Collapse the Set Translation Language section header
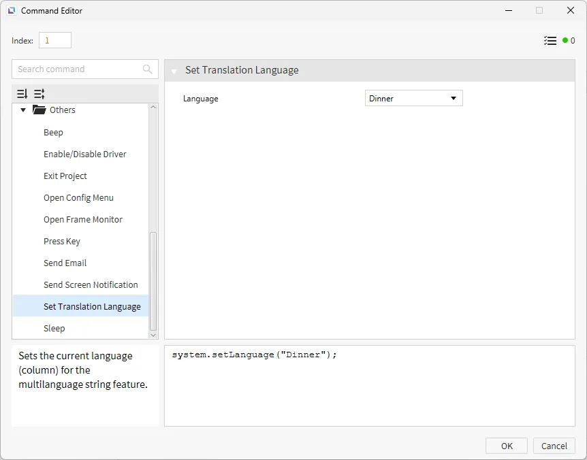 174,71
